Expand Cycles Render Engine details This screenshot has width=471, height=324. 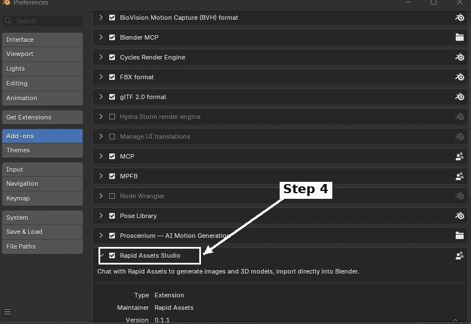(x=101, y=57)
